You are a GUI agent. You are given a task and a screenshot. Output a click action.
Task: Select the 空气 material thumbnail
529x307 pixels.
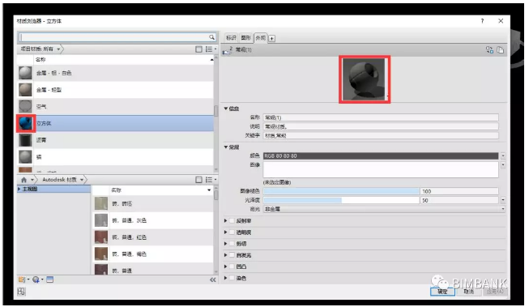pyautogui.click(x=25, y=106)
